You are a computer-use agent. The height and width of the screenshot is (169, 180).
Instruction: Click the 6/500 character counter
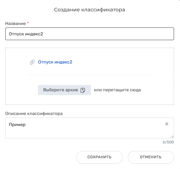pos(168,142)
